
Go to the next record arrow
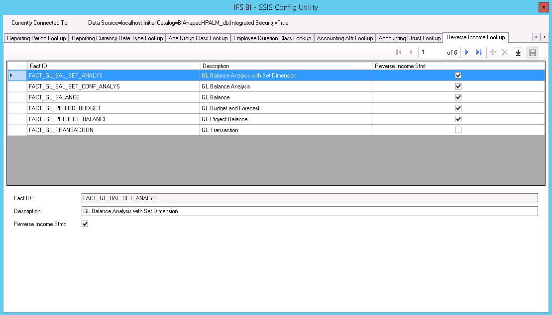click(467, 52)
